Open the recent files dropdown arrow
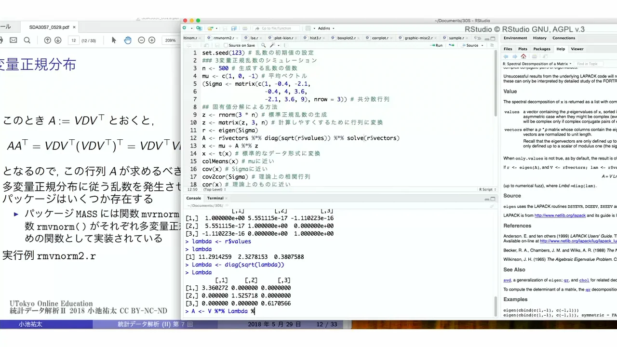Viewport: 617px width, 347px height. tap(216, 28)
